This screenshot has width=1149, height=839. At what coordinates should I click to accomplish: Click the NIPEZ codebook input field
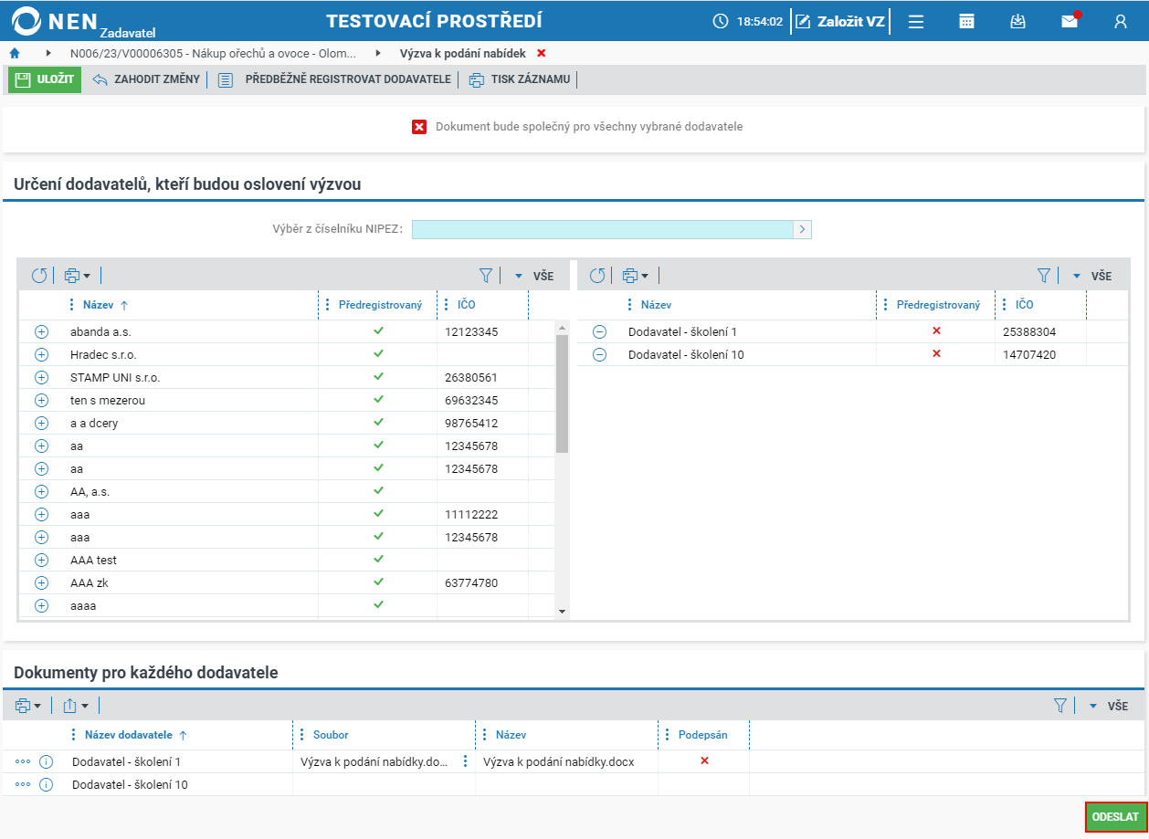(603, 229)
